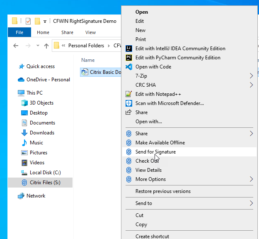The image size is (259, 239).
Task: Expand the CRC SHA submenu arrow
Action: tap(251, 85)
